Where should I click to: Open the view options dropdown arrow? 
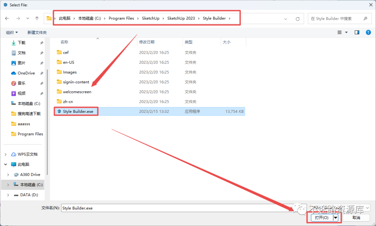click(x=346, y=32)
